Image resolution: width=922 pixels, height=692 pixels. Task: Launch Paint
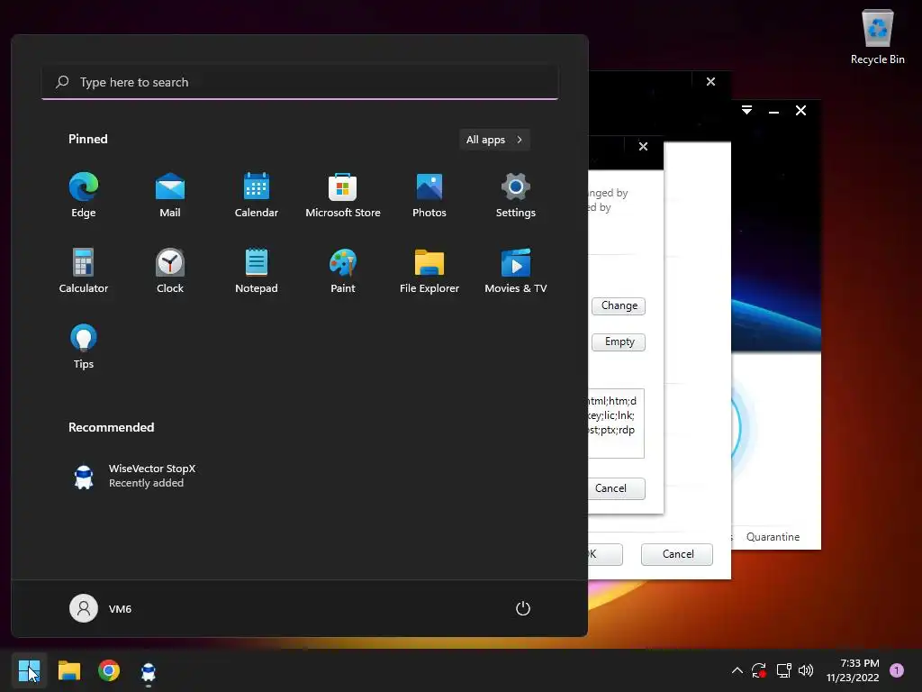[x=343, y=270]
